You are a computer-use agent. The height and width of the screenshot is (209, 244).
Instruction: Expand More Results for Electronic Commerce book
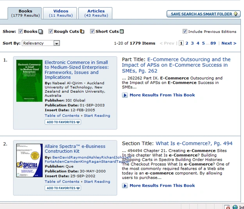coord(125,95)
